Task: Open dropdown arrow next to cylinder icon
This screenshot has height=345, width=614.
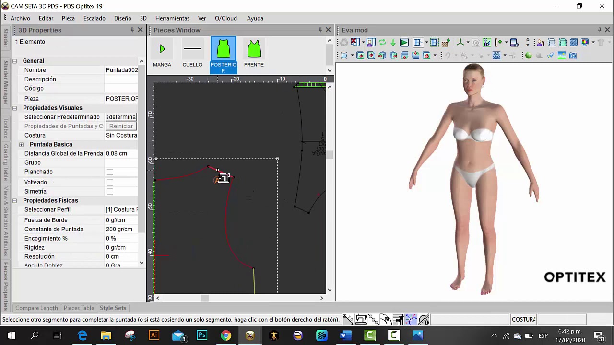Action: pos(426,43)
